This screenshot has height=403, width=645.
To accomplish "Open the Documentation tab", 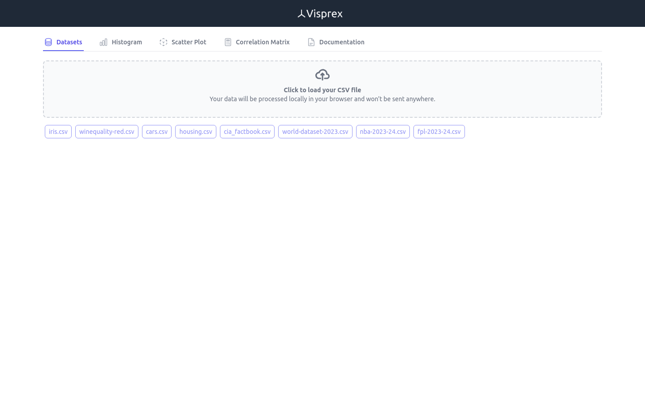I will [342, 42].
